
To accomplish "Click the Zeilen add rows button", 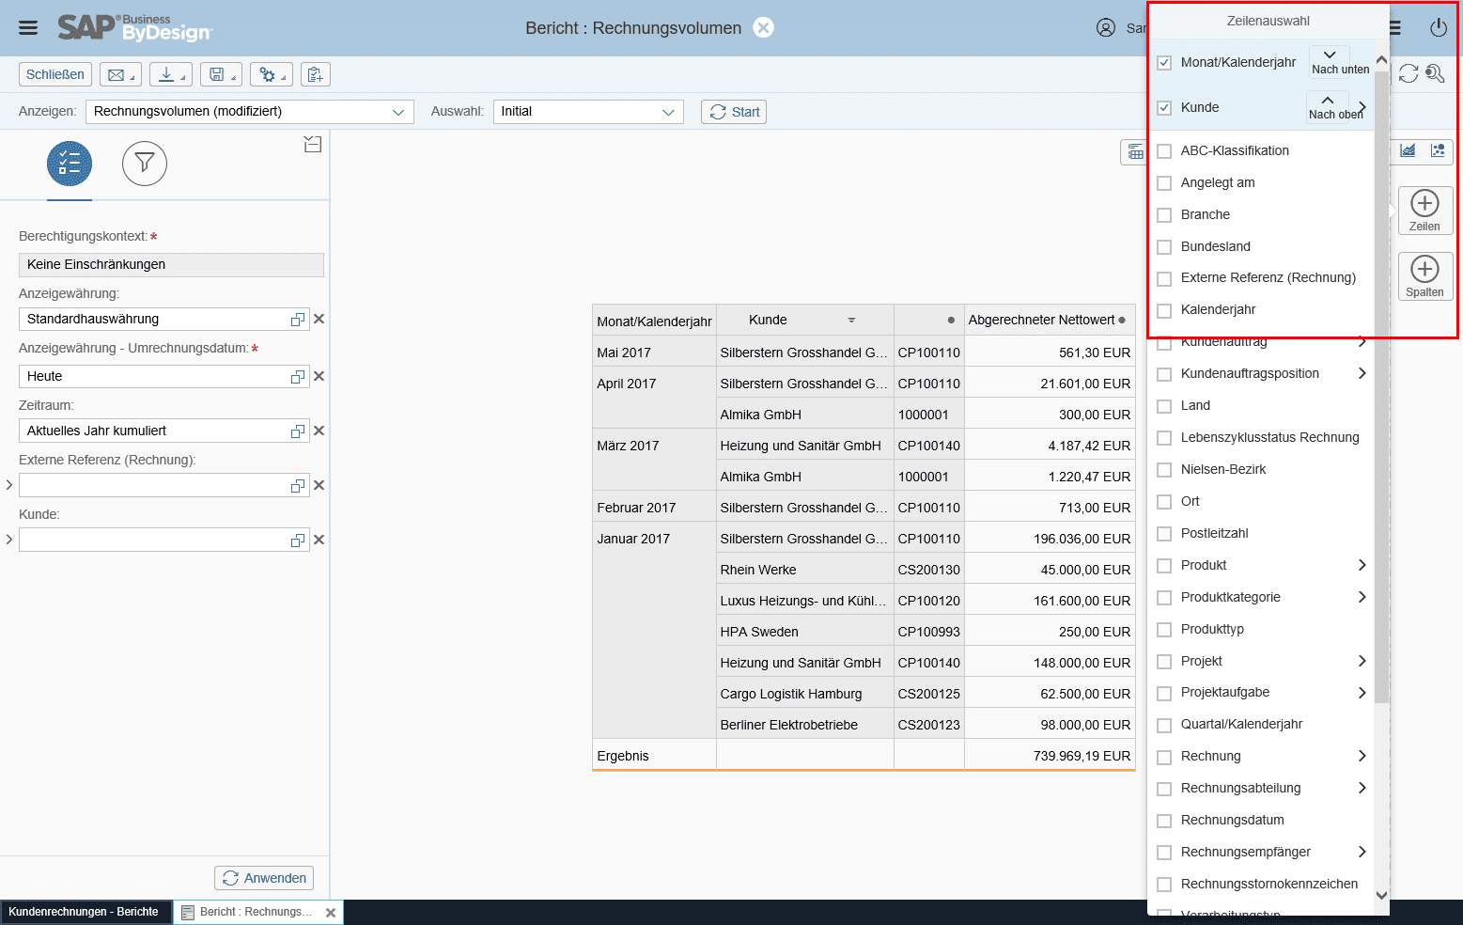I will [x=1425, y=211].
